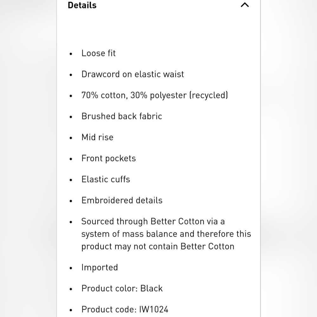
Task: Click the bullet beside Loose fit
Action: pyautogui.click(x=71, y=54)
